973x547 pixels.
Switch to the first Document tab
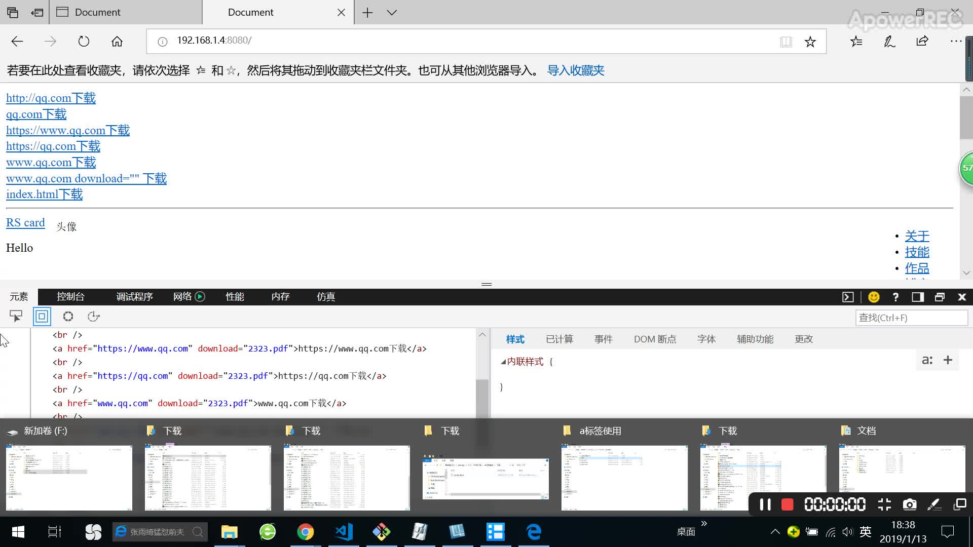pyautogui.click(x=126, y=12)
